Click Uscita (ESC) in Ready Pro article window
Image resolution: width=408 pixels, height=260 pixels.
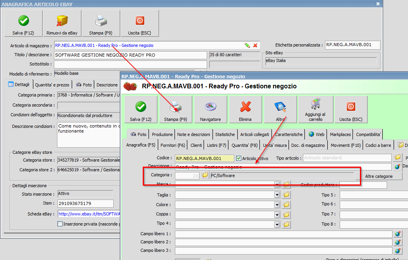click(351, 109)
